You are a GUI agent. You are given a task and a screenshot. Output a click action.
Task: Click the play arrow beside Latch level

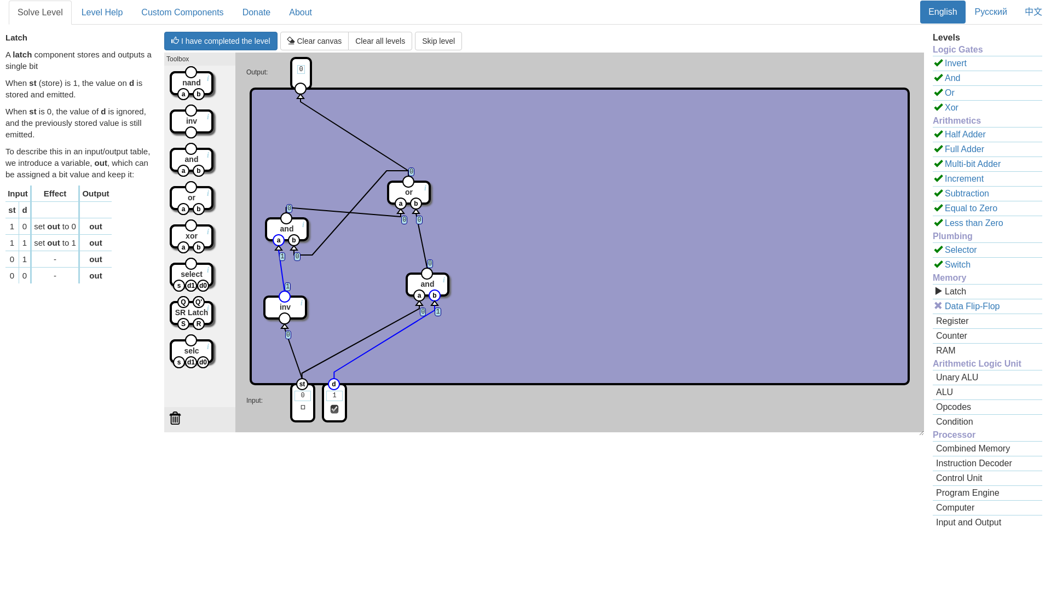939,292
